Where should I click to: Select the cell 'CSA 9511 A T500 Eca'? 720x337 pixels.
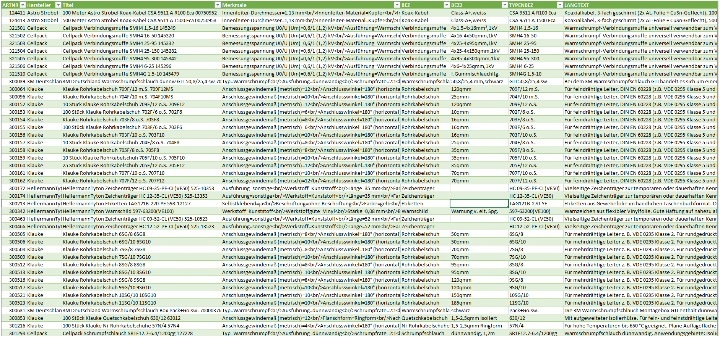tap(536, 20)
